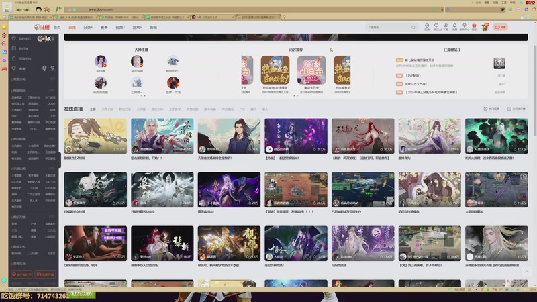Open the bell notifications icon
Screen dimensions: 537x302
[455, 27]
